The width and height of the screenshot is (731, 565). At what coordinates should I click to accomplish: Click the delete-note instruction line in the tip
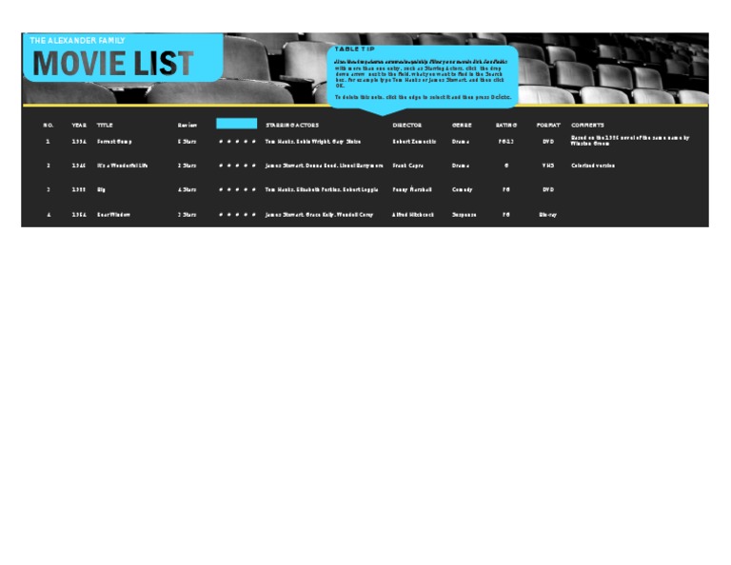click(x=423, y=97)
